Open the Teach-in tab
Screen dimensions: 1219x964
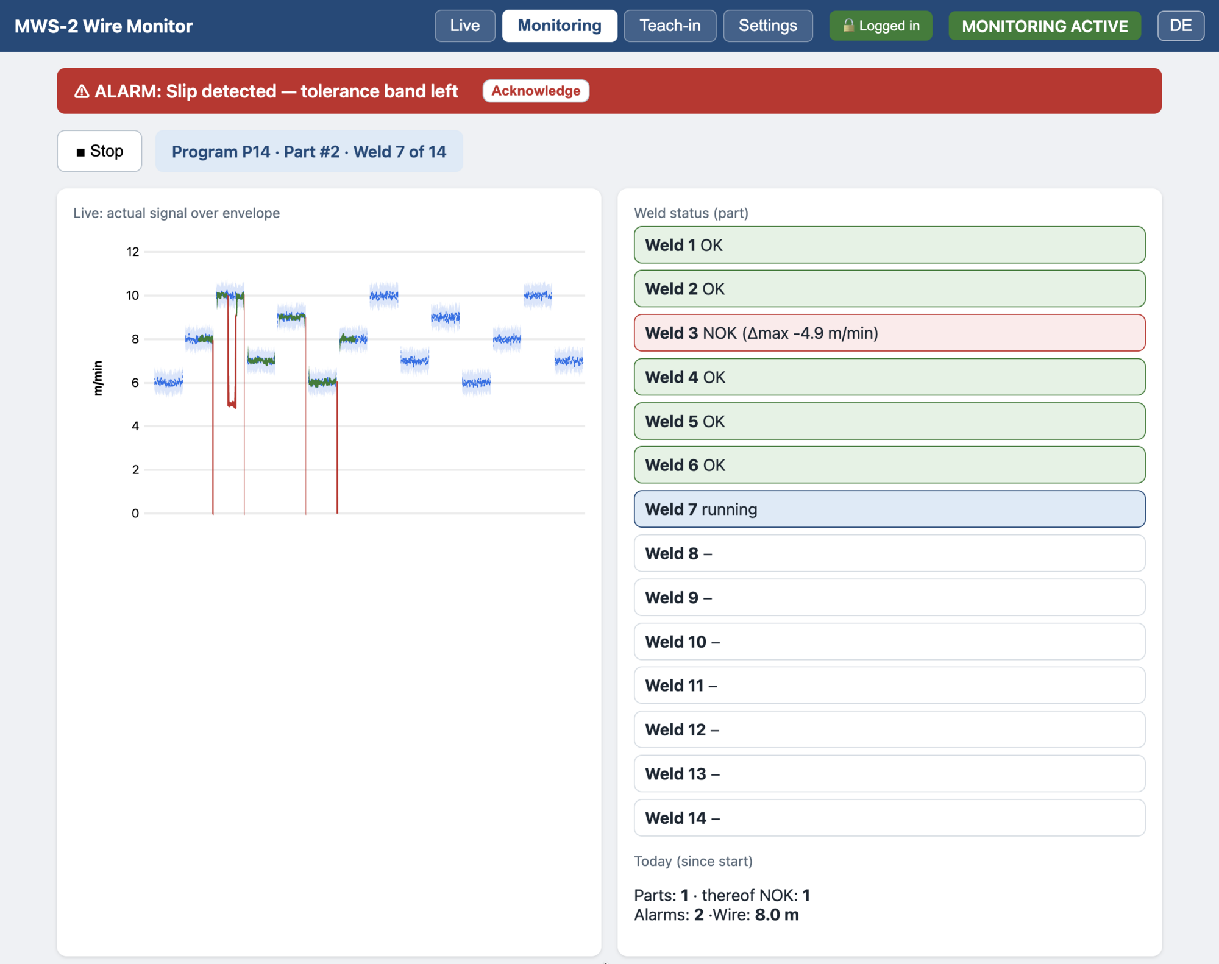[x=670, y=26]
